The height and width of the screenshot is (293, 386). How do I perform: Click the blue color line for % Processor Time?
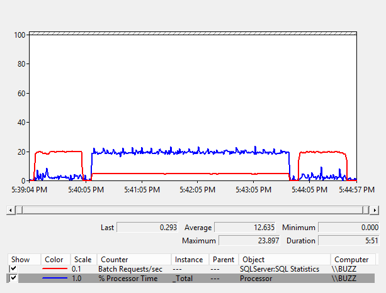click(x=55, y=279)
